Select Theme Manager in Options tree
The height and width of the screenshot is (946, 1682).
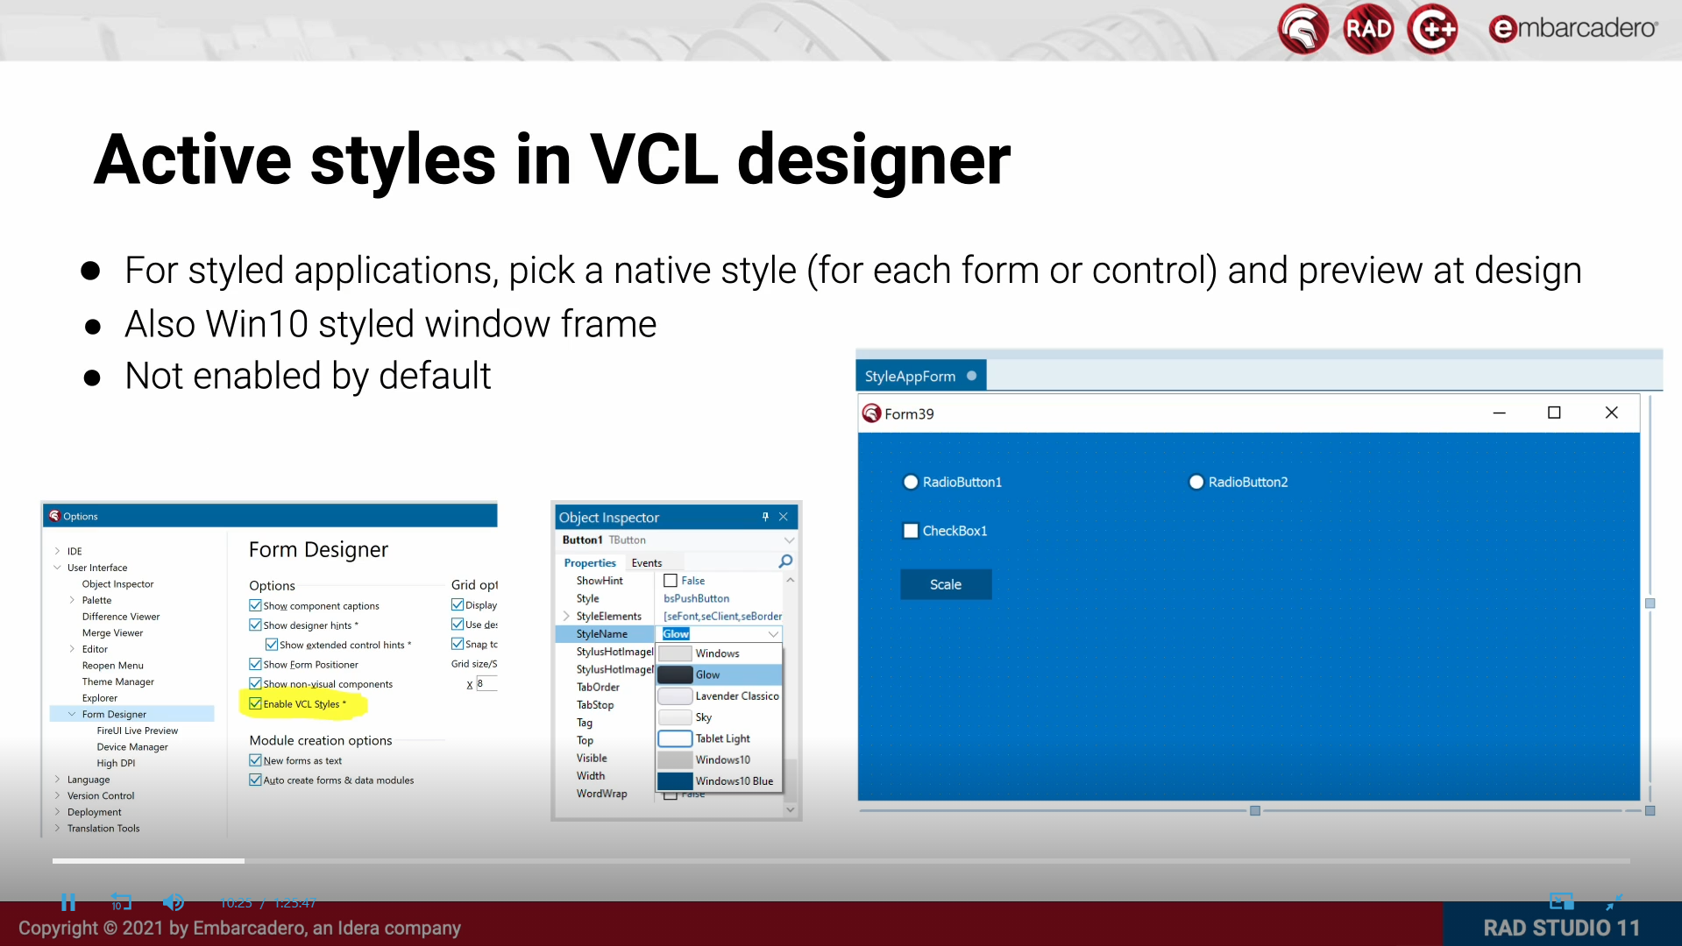click(117, 681)
